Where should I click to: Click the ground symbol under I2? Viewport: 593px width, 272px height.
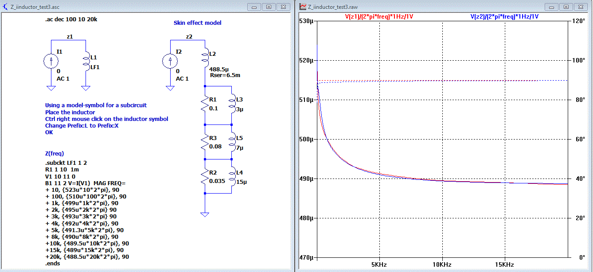click(170, 88)
